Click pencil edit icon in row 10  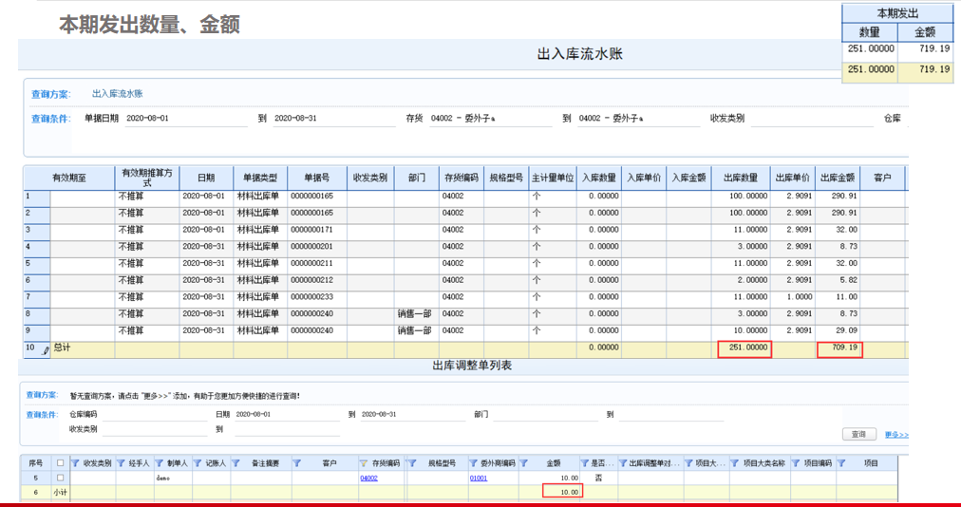(46, 350)
